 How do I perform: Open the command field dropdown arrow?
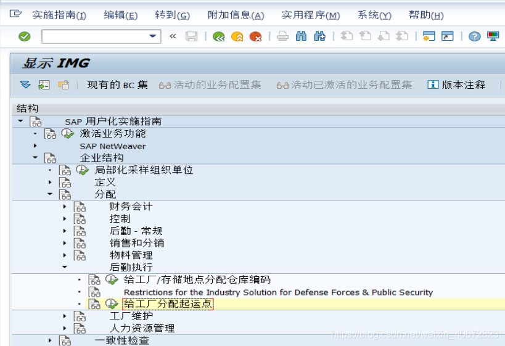[x=153, y=36]
